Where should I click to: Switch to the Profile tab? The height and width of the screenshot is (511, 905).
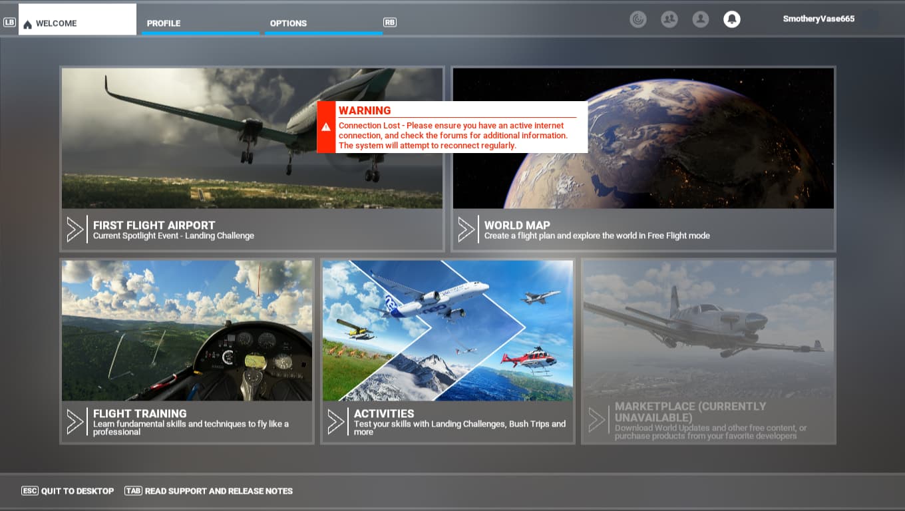coord(200,20)
